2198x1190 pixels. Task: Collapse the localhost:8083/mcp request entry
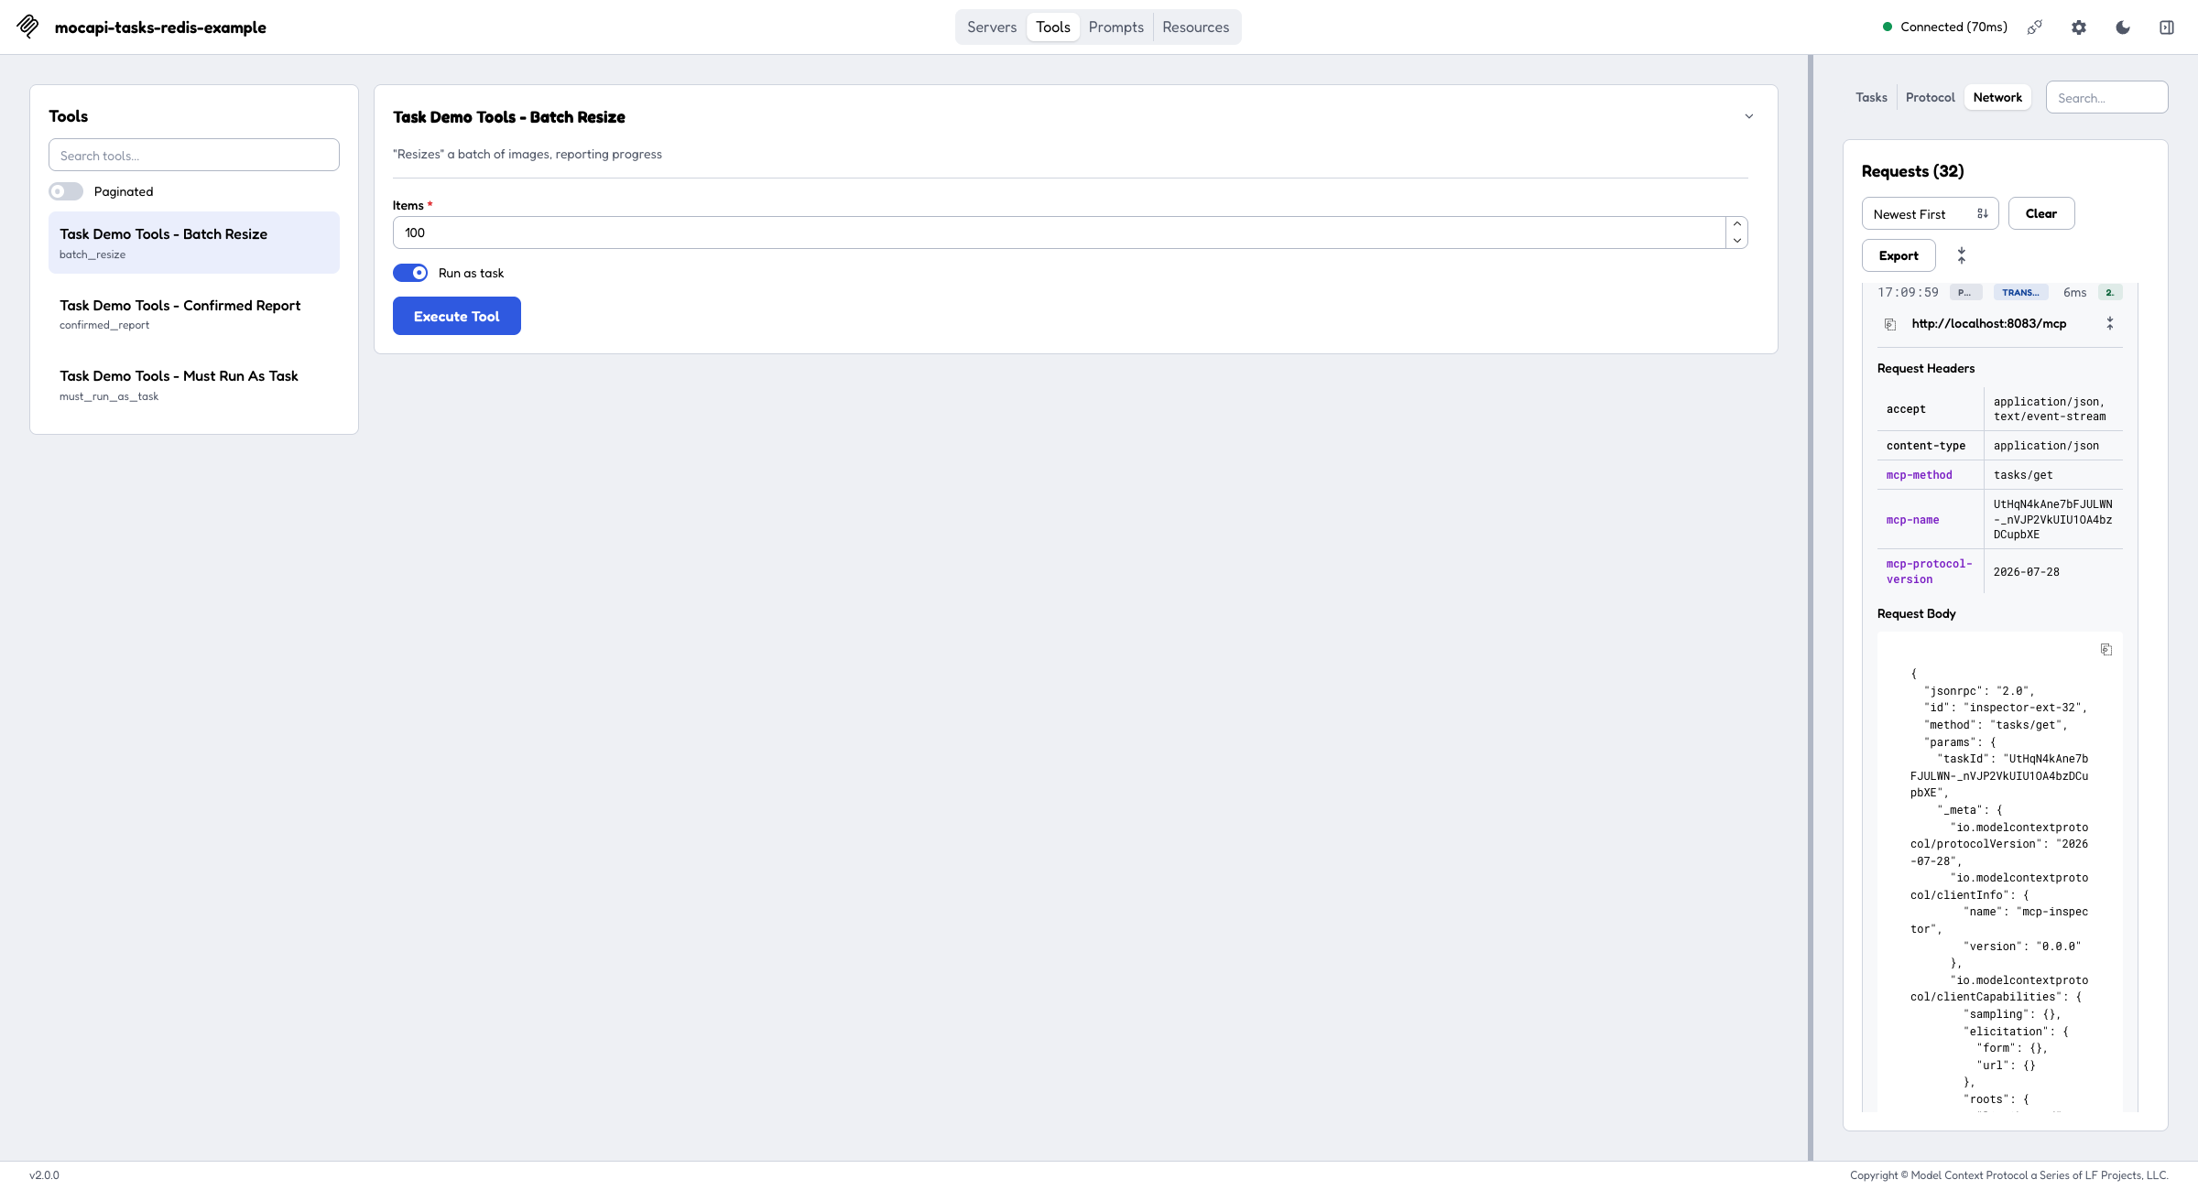pos(2110,324)
